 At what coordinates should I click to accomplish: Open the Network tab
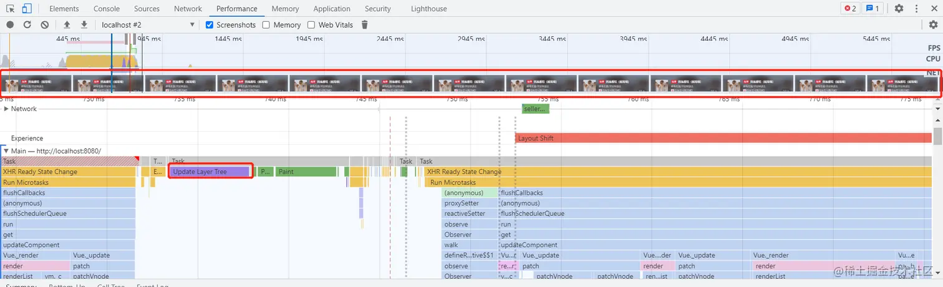188,9
